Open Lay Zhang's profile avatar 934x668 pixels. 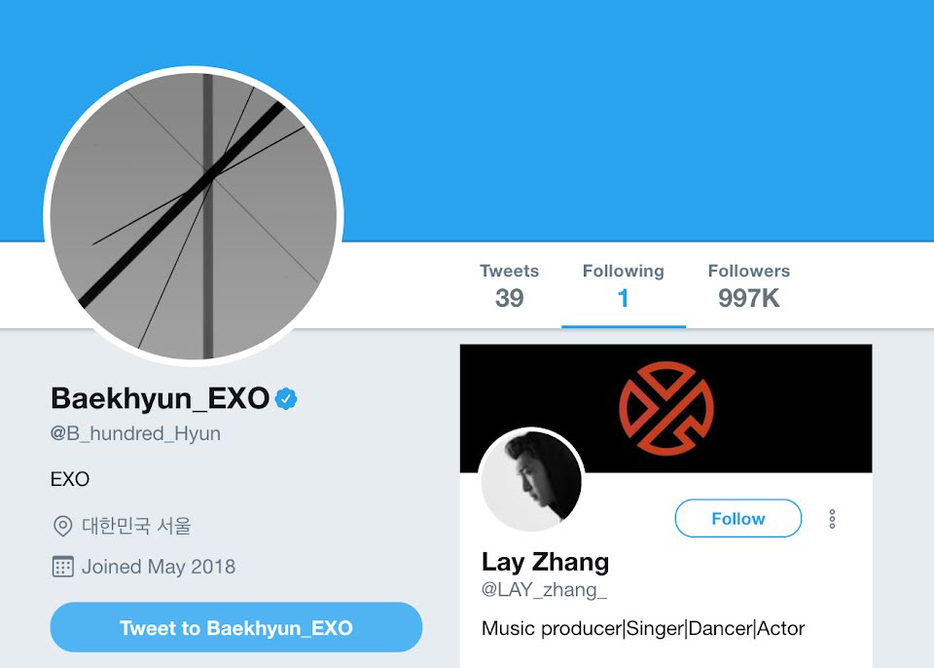pyautogui.click(x=531, y=480)
